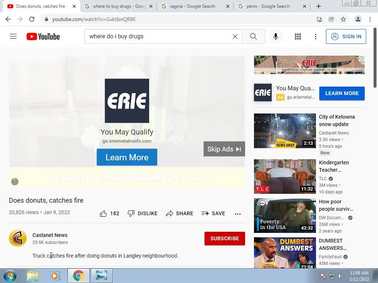Focus the address bar URL
Screen dimensions: 378x283
94,19
